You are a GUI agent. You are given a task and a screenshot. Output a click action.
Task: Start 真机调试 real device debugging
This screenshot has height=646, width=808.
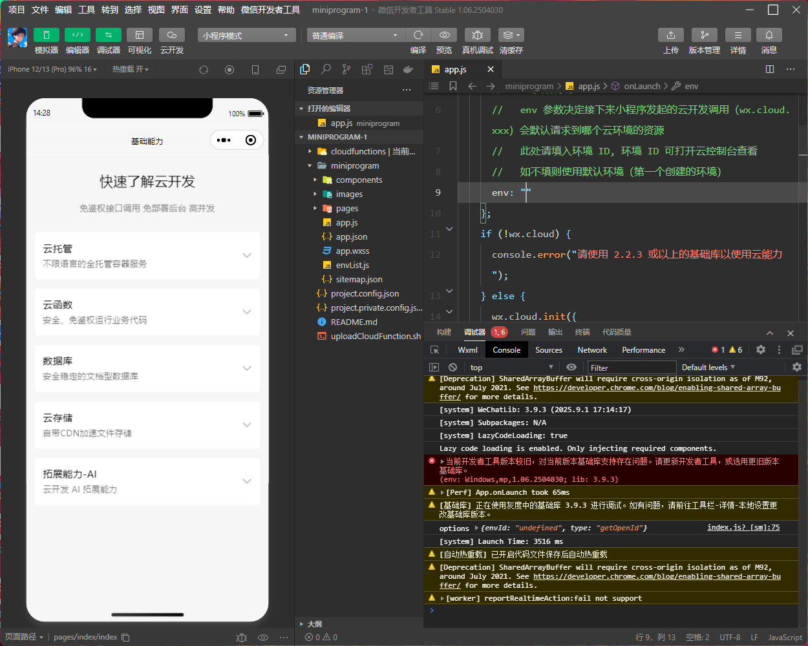477,35
